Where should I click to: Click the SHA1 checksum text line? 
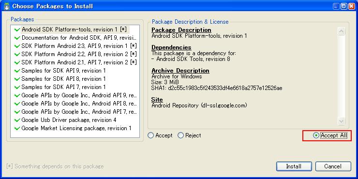point(217,88)
